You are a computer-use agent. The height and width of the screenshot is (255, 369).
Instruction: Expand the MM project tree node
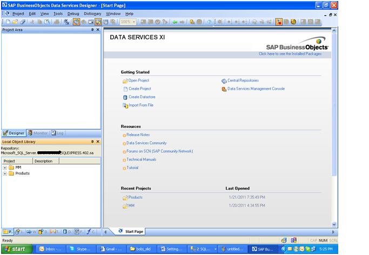[5, 167]
